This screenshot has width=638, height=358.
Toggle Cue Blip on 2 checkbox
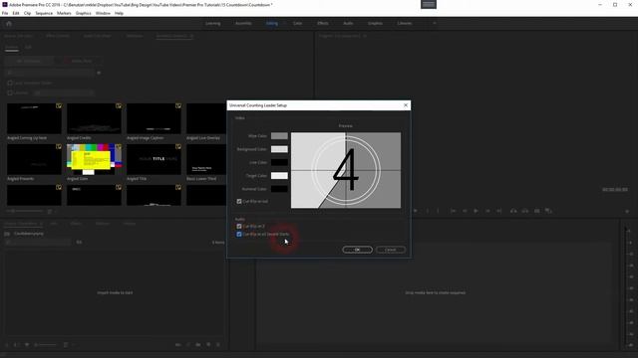[x=239, y=226]
